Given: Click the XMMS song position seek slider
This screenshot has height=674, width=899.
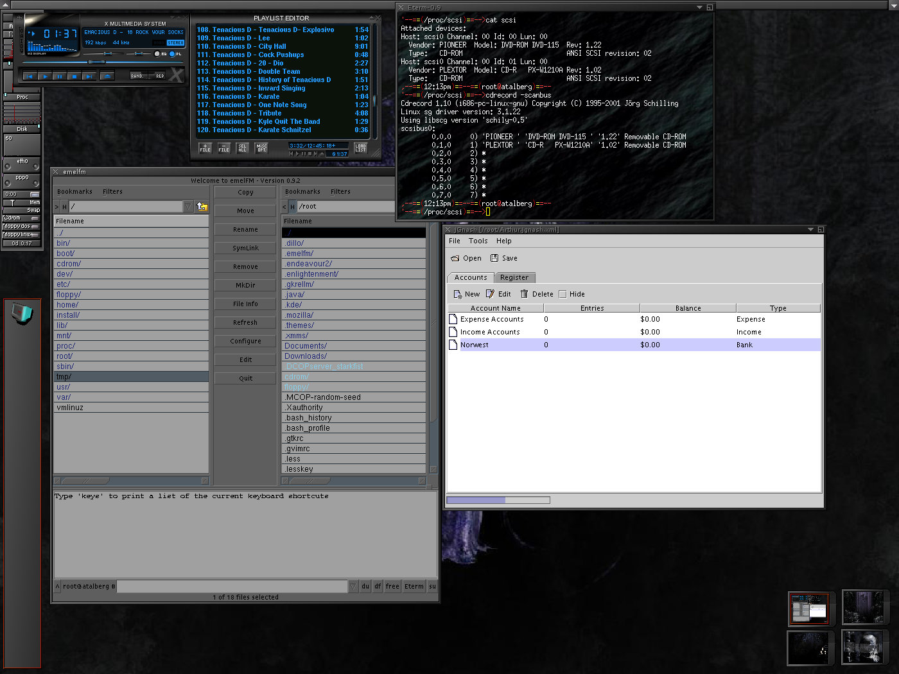Looking at the screenshot, I should click(x=96, y=62).
